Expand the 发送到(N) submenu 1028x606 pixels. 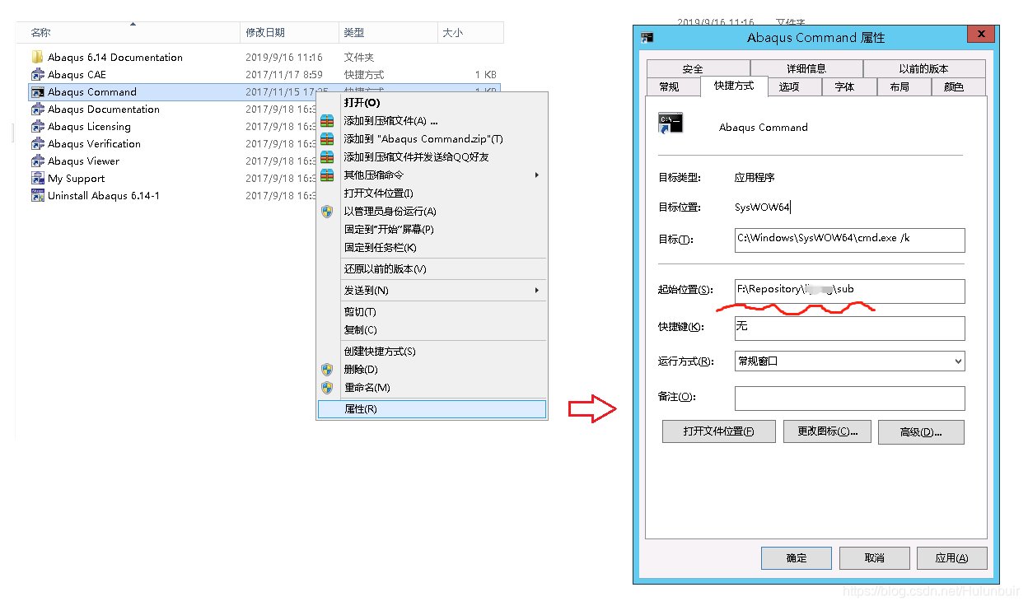coord(537,290)
